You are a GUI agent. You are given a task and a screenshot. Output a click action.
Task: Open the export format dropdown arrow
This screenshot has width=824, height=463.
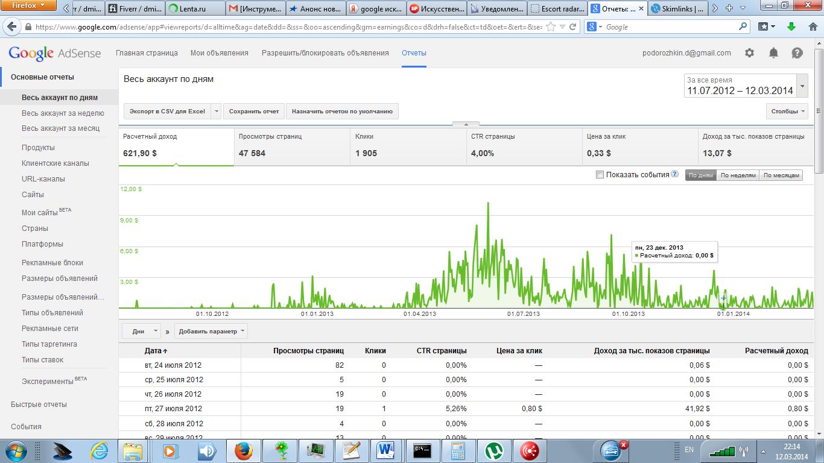pyautogui.click(x=217, y=111)
